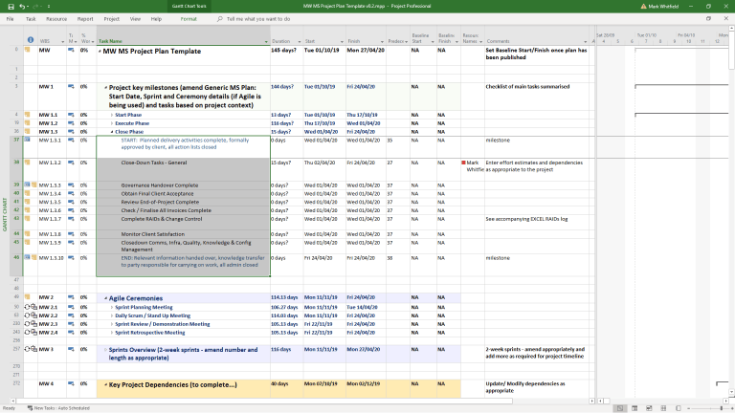Click note indicator icon on row 38
The height and width of the screenshot is (413, 735).
pos(28,162)
